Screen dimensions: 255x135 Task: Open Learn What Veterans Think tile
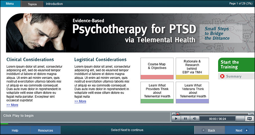pos(192,93)
